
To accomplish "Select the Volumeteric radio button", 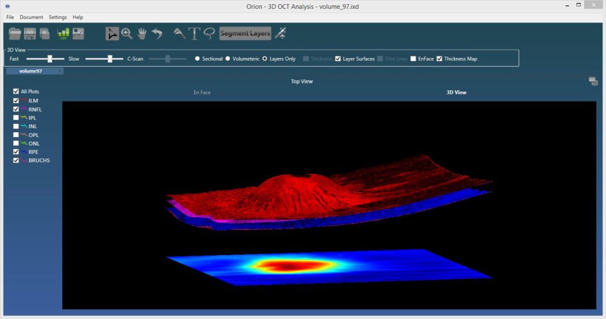I will (228, 58).
